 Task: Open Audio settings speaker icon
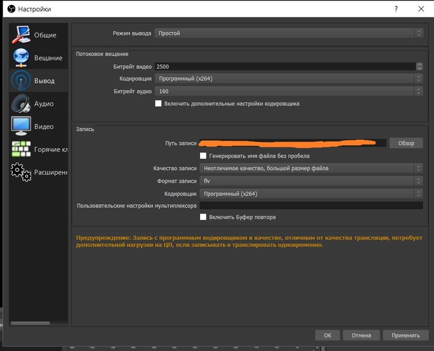pos(21,104)
